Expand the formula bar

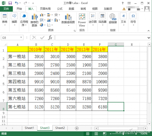149,37
